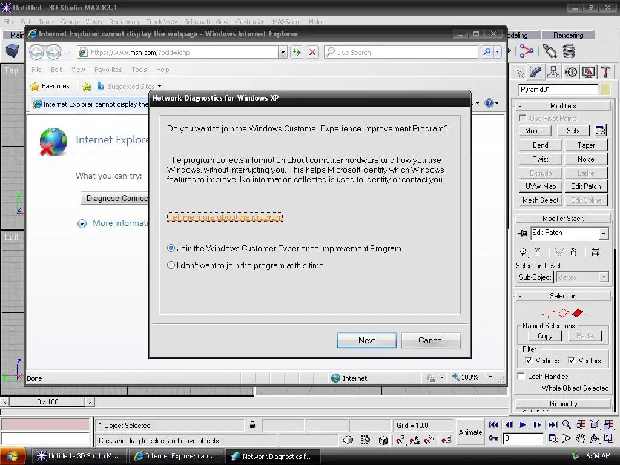Open the IE zoom level dropdown arrow
This screenshot has height=465, width=620.
[490, 377]
